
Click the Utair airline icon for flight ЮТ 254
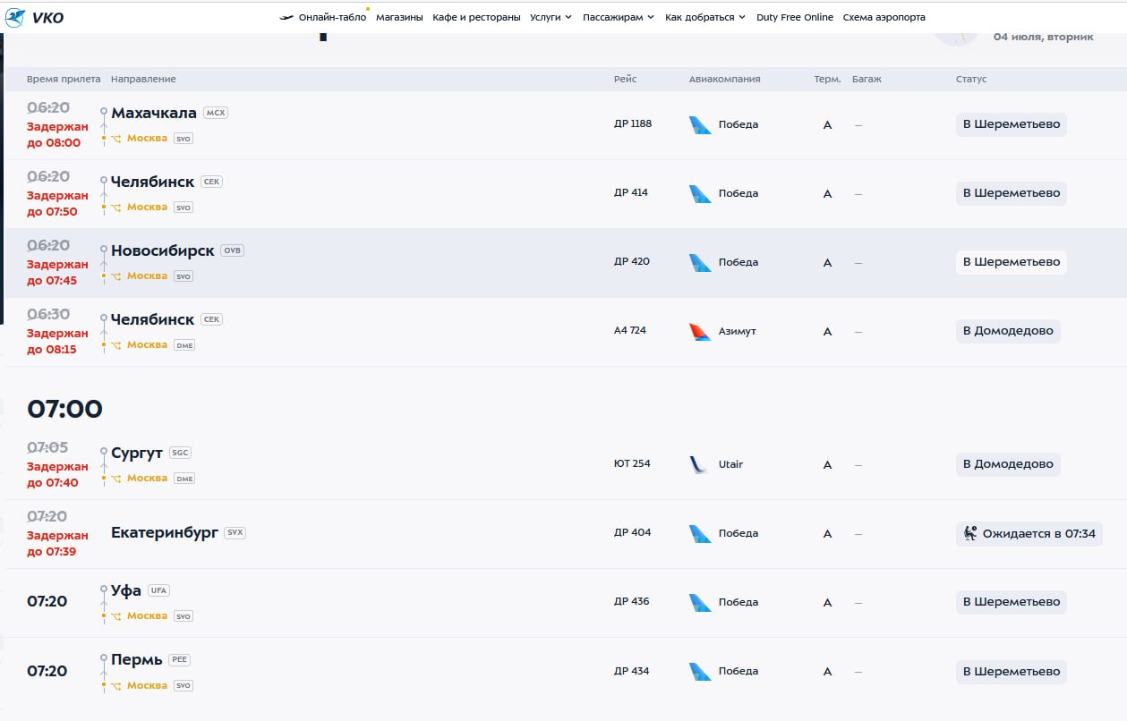(700, 464)
